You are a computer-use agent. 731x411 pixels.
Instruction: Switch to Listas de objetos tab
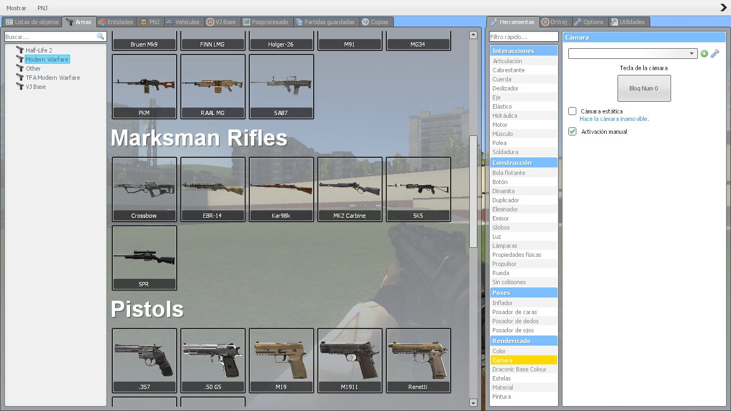click(x=32, y=22)
